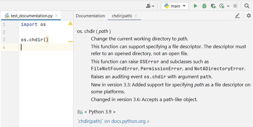The height and width of the screenshot is (127, 253).
Task: Run main with coverage
Action: click(213, 6)
